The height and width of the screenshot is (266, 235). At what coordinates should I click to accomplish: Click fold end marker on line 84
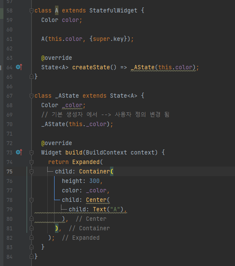point(31,257)
